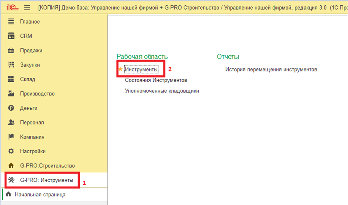
Task: Open the Компания section
Action: coord(32,137)
